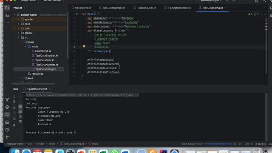This screenshot has height=153, width=272.
Task: Click the src breadcrumb in status bar
Action: [30, 144]
